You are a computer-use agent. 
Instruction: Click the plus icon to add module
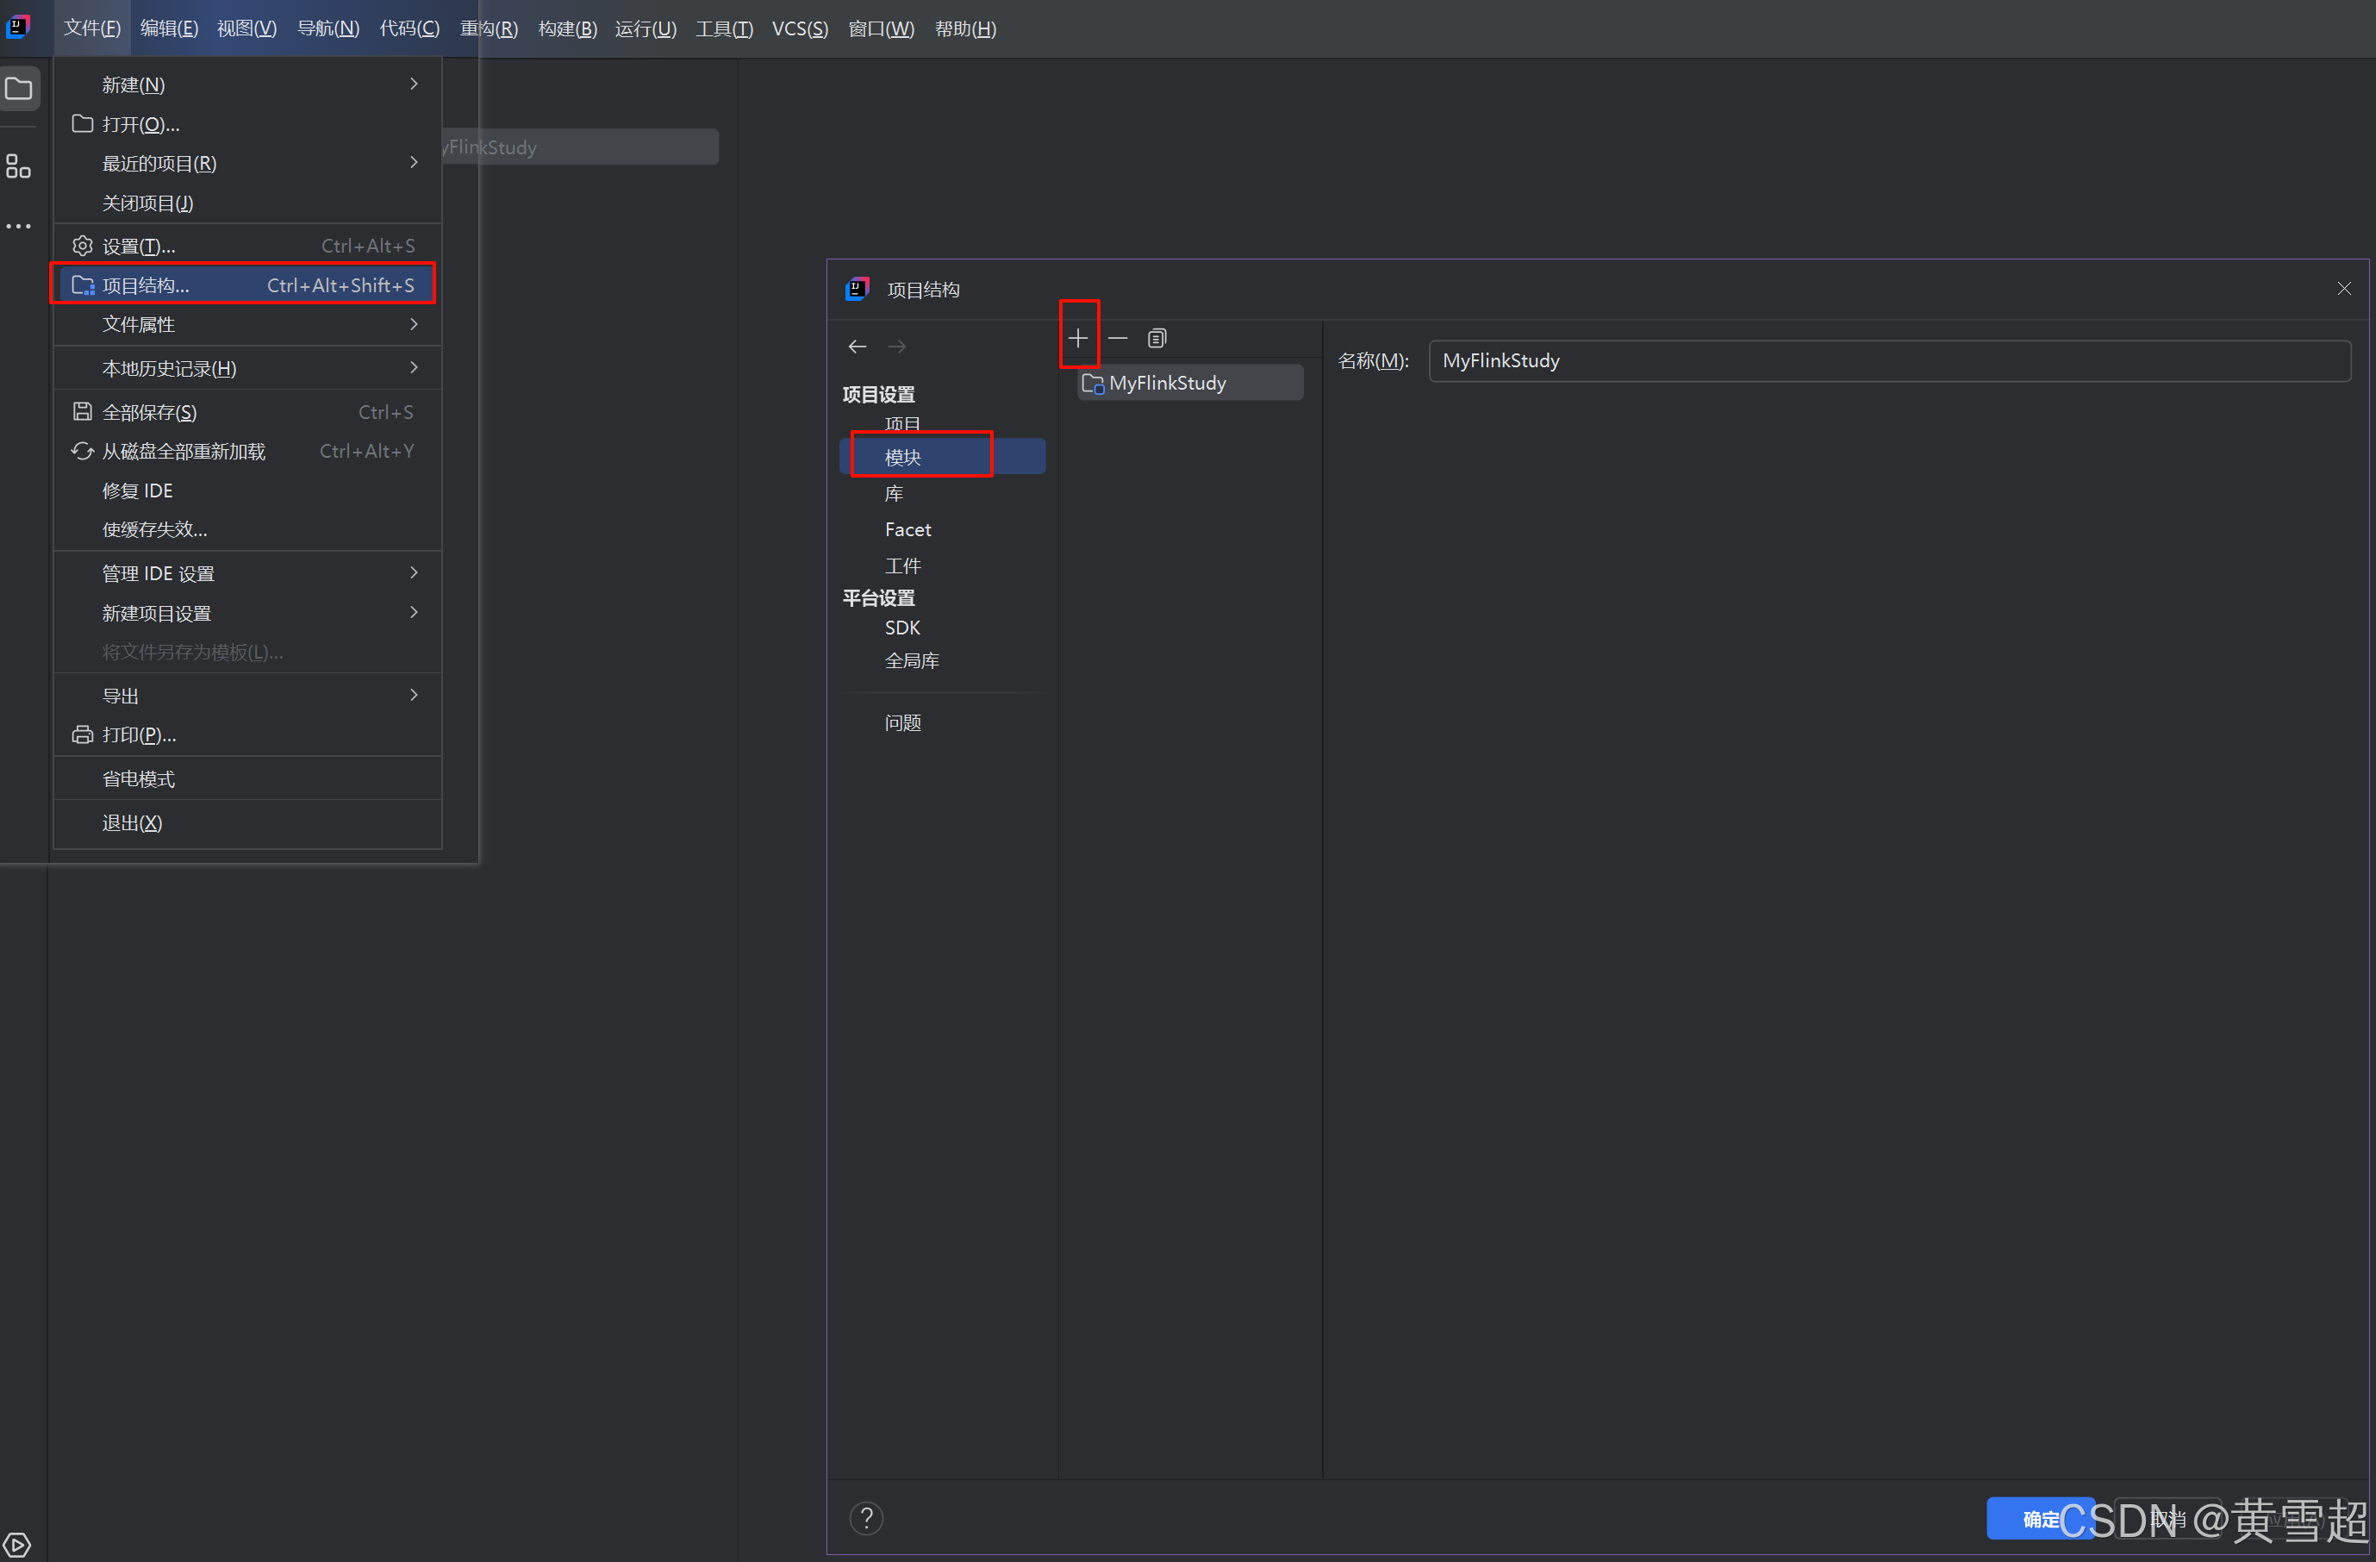point(1077,339)
